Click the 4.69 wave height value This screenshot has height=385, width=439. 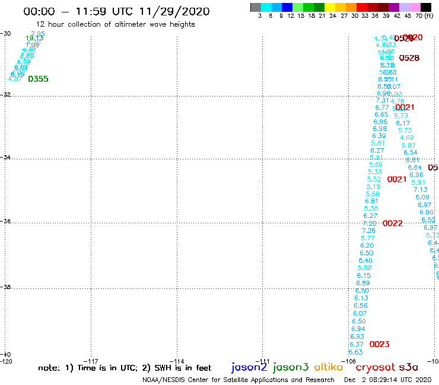point(406,137)
